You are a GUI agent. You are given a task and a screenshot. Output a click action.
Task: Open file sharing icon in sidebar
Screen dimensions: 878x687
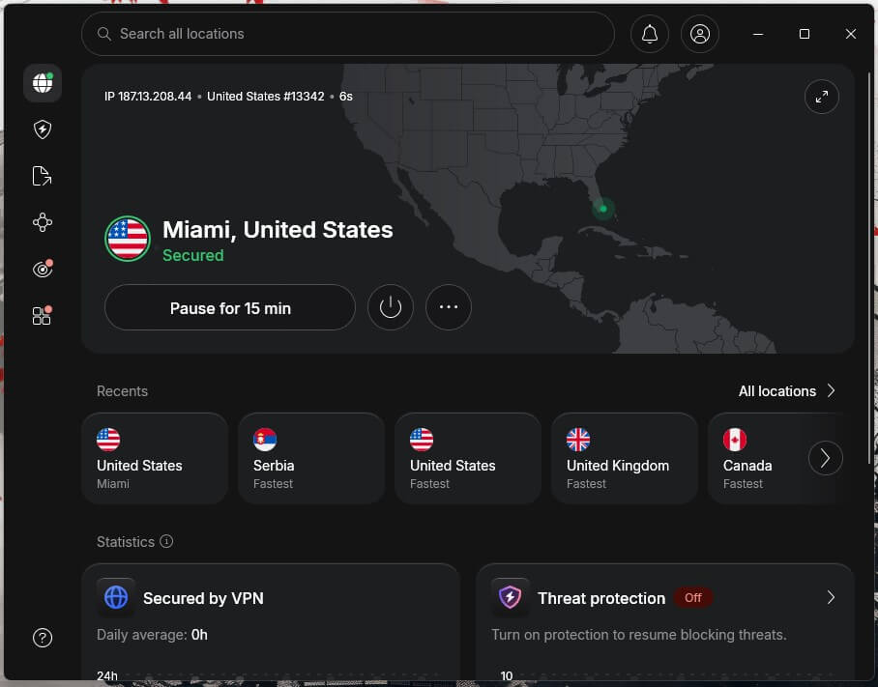pos(42,176)
